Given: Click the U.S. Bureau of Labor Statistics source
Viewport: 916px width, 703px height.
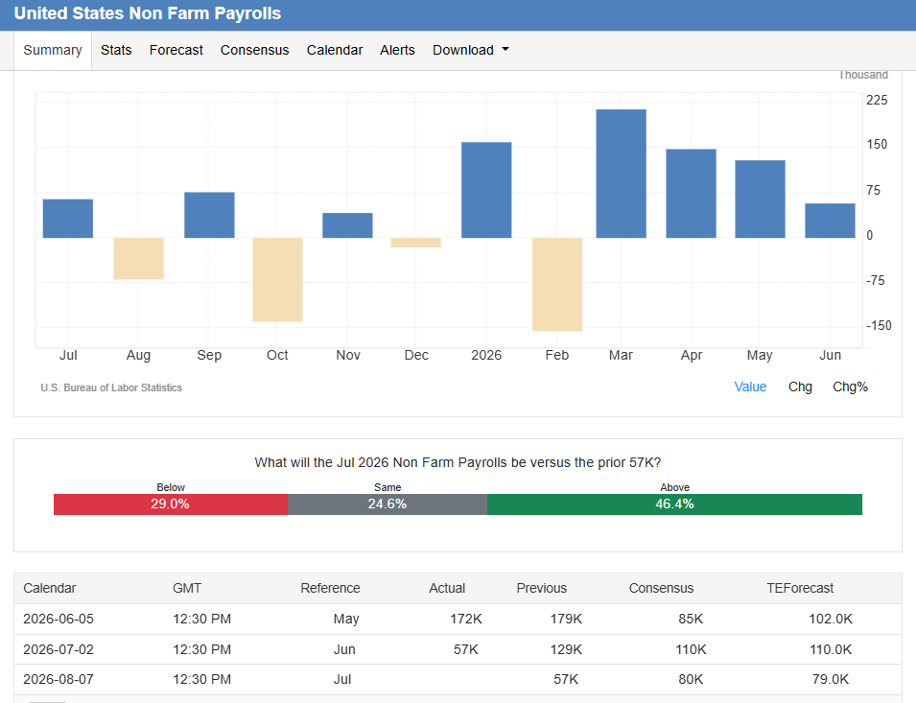Looking at the screenshot, I should click(111, 387).
